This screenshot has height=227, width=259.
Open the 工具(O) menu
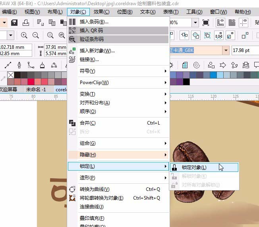tap(194, 12)
